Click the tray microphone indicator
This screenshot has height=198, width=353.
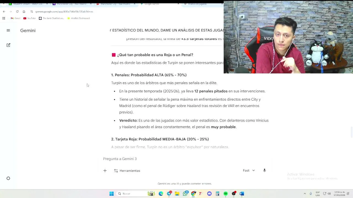[311, 194]
